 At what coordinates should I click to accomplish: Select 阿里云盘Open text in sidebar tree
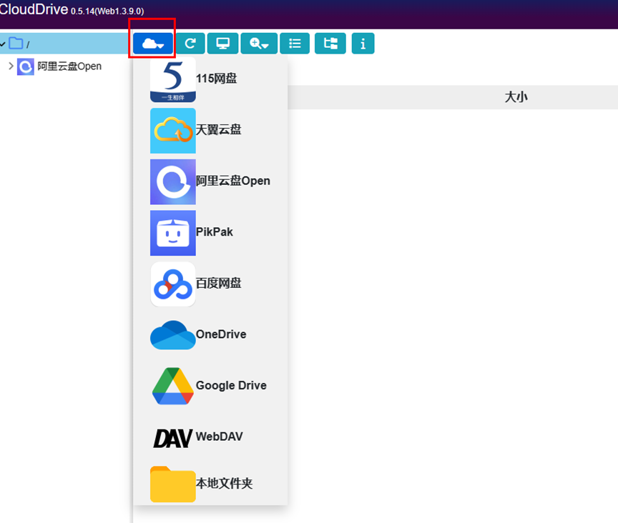69,66
